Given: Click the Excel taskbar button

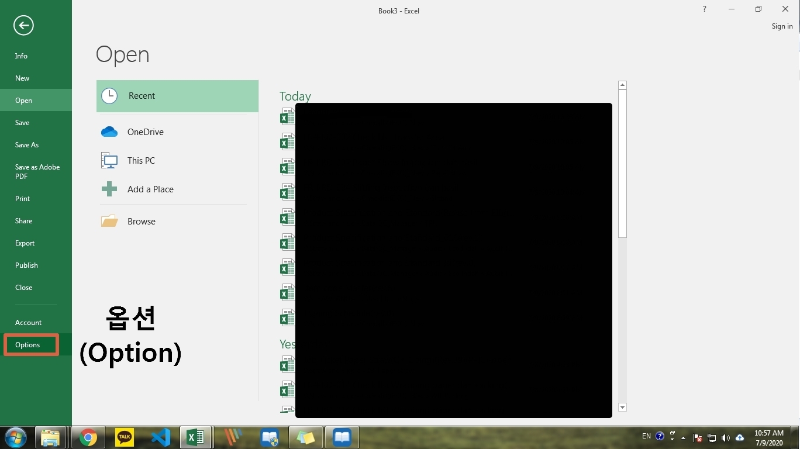Looking at the screenshot, I should [x=196, y=437].
